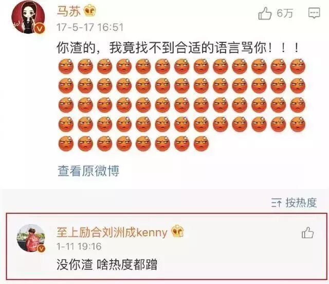Screen dimensions: 329x284
Task: Tap the orange V verification badge on 马苏's avatar
Action: click(x=40, y=28)
